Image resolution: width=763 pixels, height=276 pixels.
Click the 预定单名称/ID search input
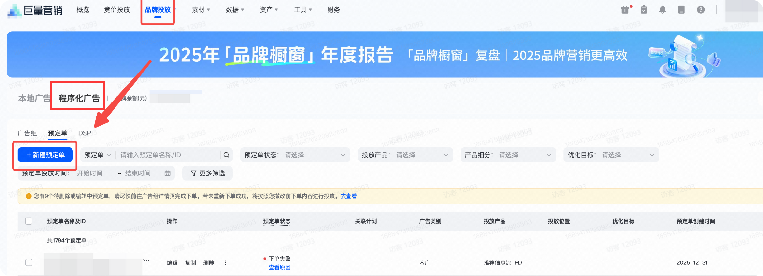(169, 155)
